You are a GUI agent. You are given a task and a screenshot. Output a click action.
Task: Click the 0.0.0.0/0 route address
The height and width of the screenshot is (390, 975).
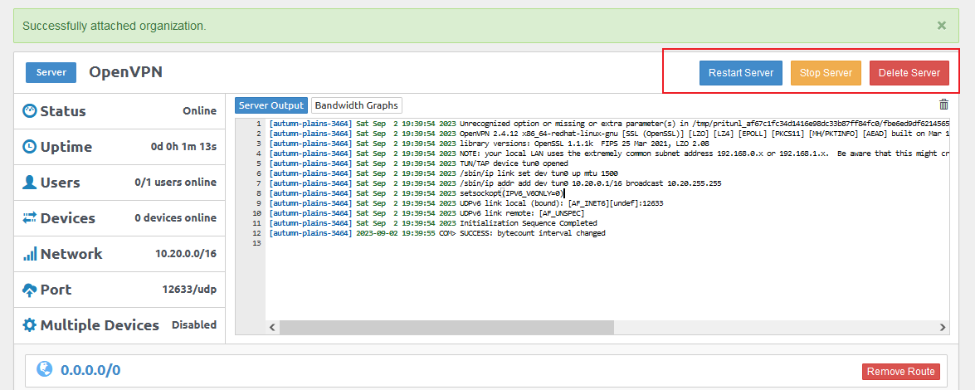point(90,371)
